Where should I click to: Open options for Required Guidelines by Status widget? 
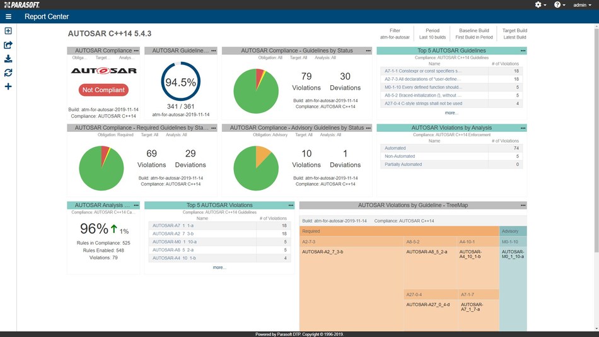(214, 127)
